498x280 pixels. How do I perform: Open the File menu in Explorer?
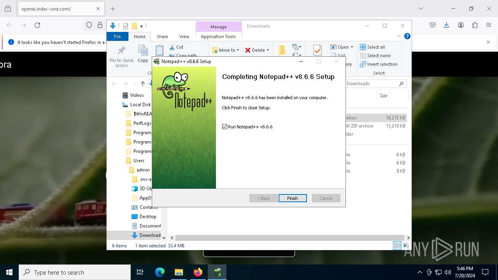point(117,37)
